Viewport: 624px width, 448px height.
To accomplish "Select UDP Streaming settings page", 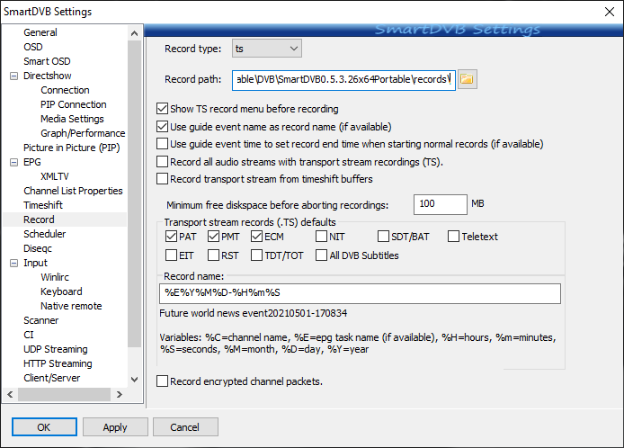I will (56, 349).
